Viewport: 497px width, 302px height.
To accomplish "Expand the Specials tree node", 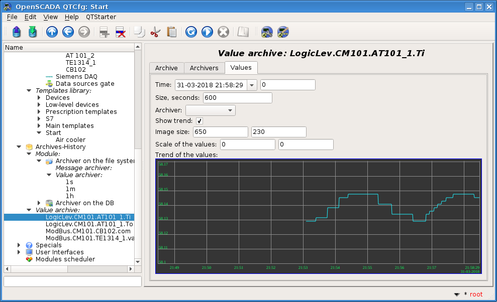I will pyautogui.click(x=19, y=245).
